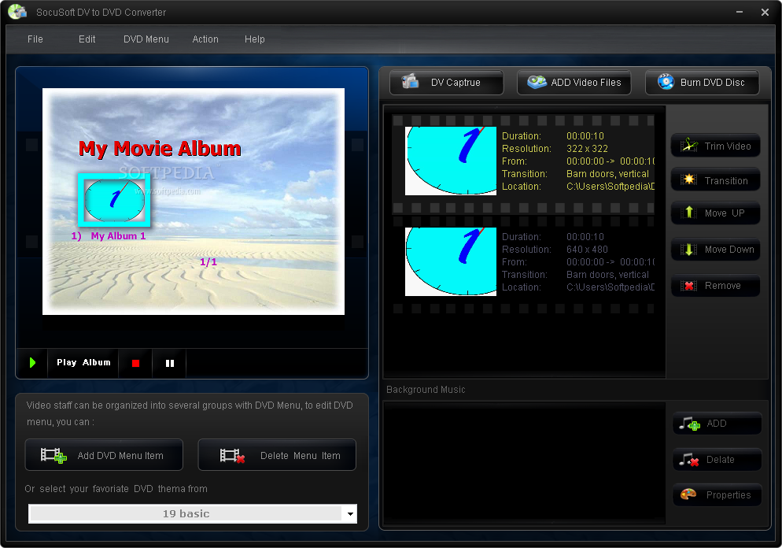Click the Add DVD Menu Item filmstrip icon
Viewport: 782px width, 548px height.
[x=53, y=455]
